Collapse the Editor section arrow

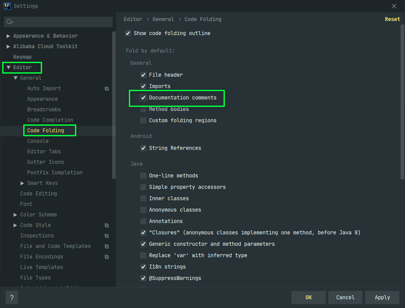pyautogui.click(x=8, y=67)
